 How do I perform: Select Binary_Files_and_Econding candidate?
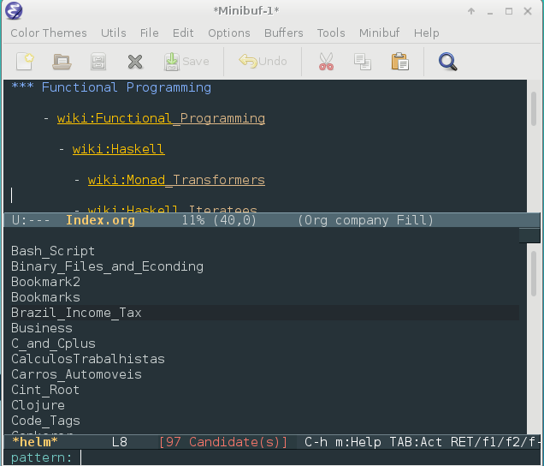[107, 266]
